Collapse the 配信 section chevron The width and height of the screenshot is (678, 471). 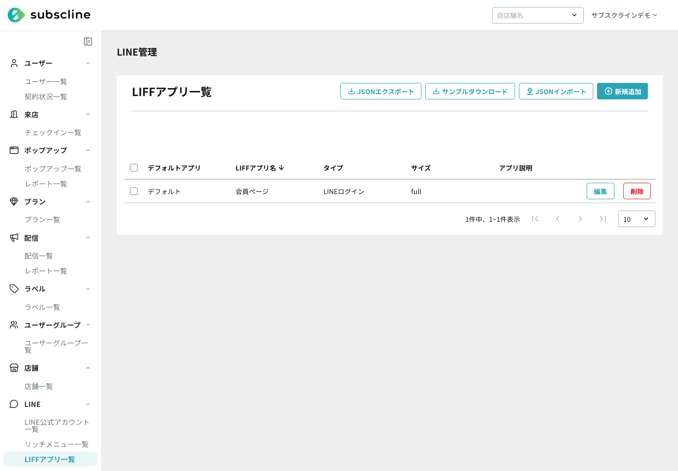[88, 238]
